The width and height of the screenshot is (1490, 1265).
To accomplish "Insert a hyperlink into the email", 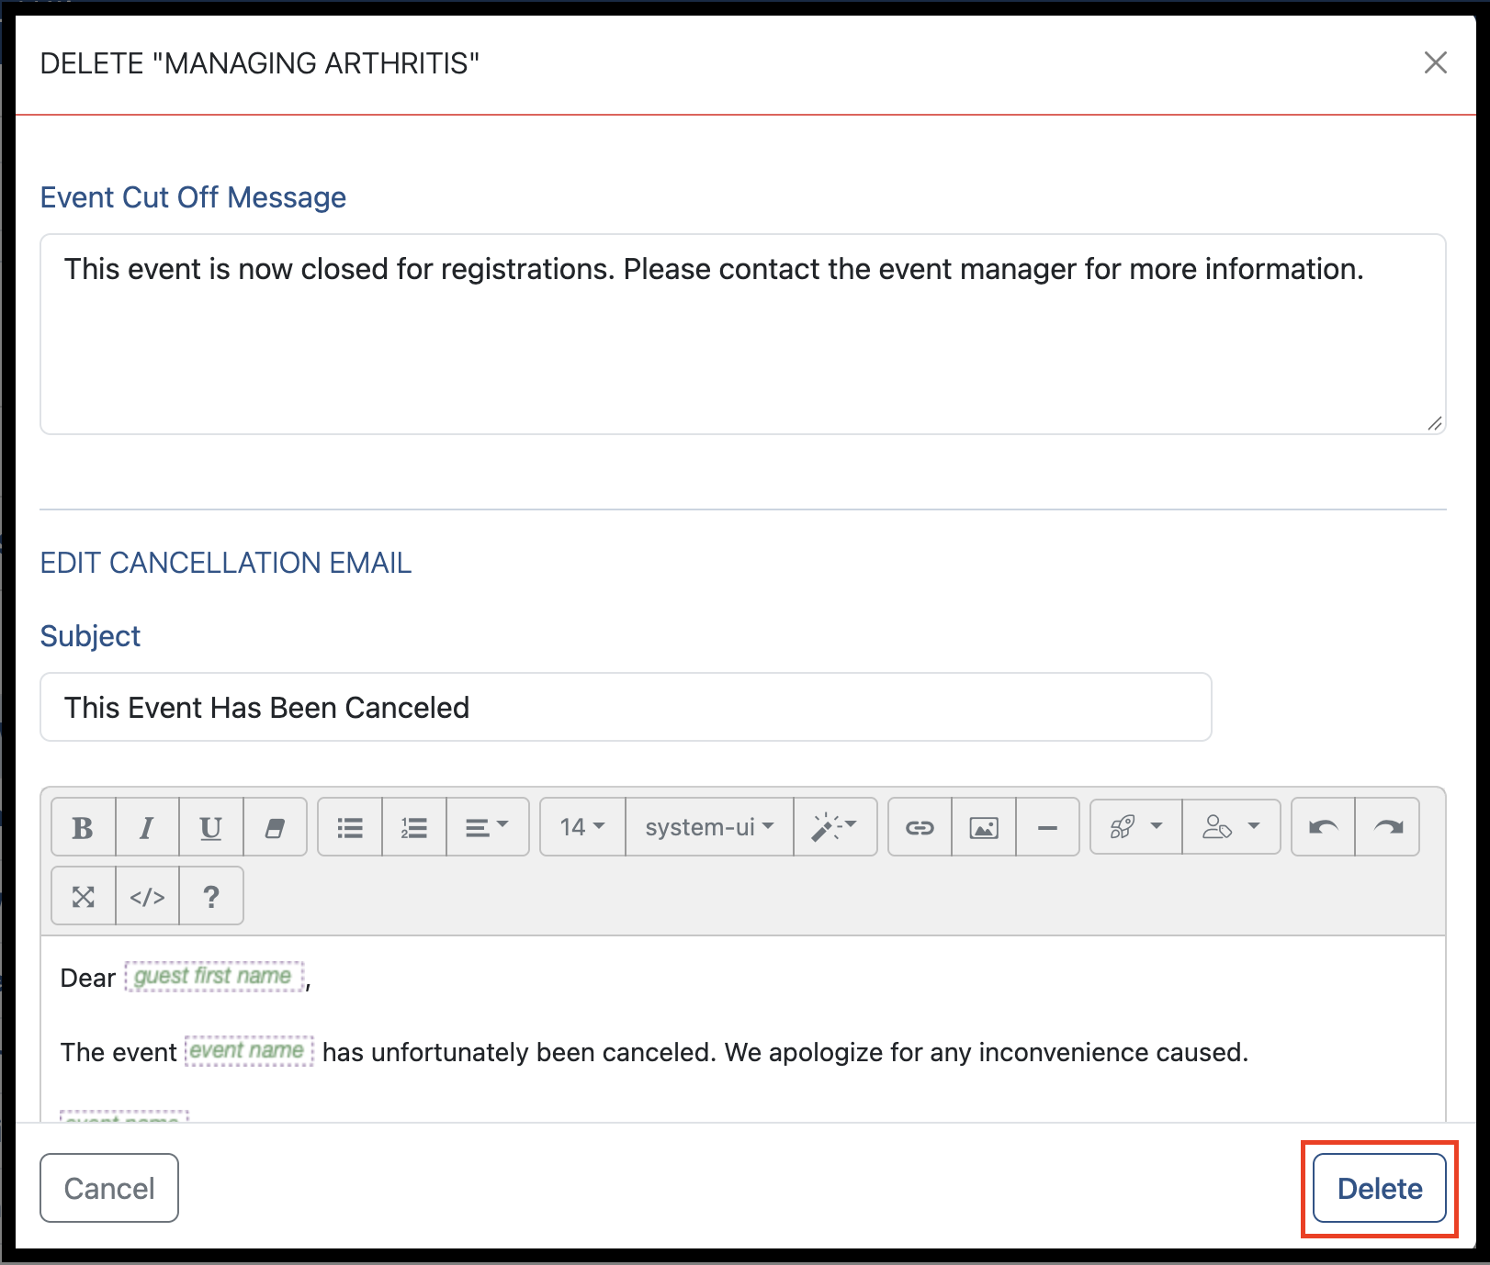I will coord(920,827).
